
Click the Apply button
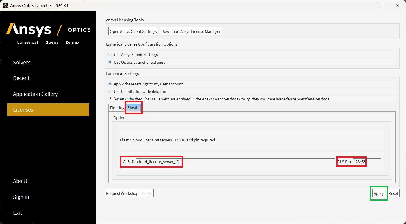click(379, 193)
